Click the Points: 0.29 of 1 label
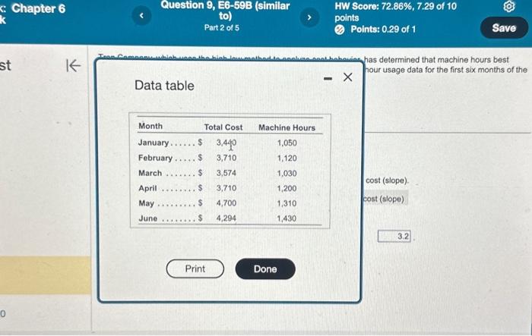Viewport: 532px width, 336px height. point(383,30)
